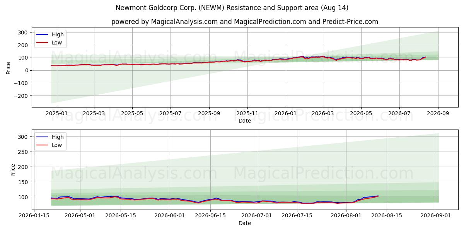The image size is (464, 232).
Task: Click the 2026-01 date tick label
Action: (286, 113)
